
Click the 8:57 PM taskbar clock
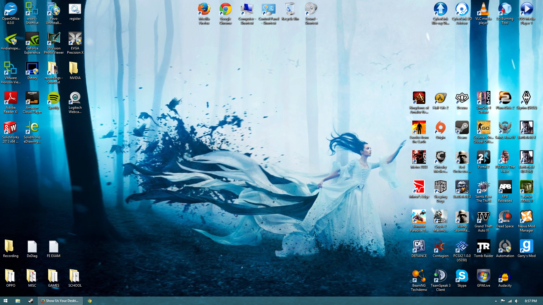pyautogui.click(x=531, y=301)
